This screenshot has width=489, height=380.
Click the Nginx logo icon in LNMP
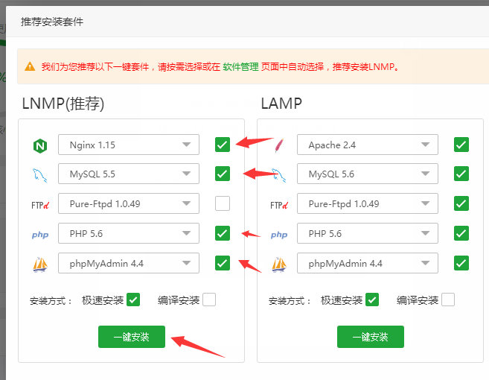coord(39,145)
